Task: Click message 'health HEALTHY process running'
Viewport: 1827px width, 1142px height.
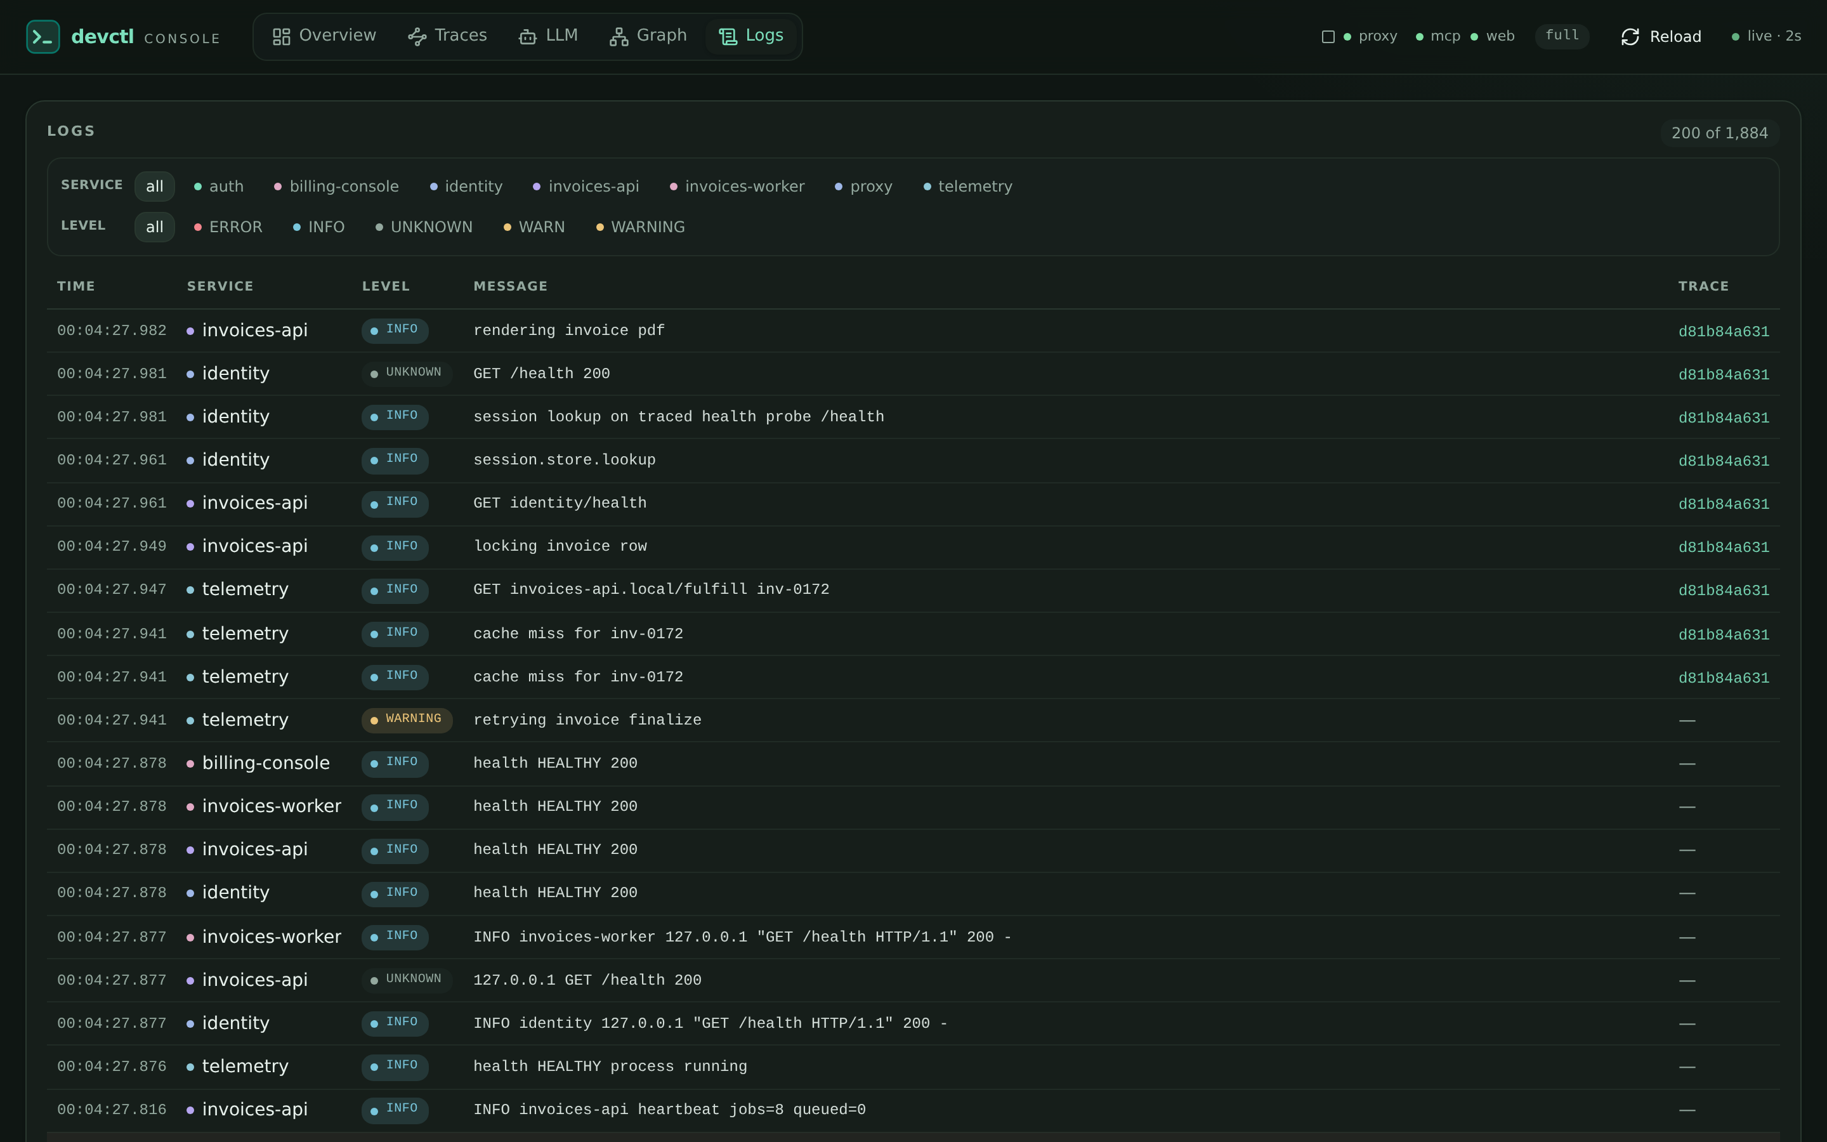Action: click(610, 1067)
